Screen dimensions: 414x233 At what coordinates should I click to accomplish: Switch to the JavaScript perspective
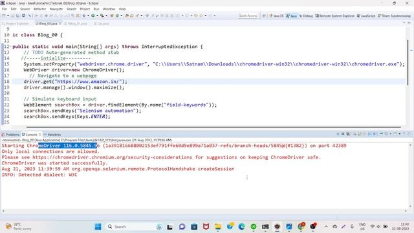coord(366,16)
